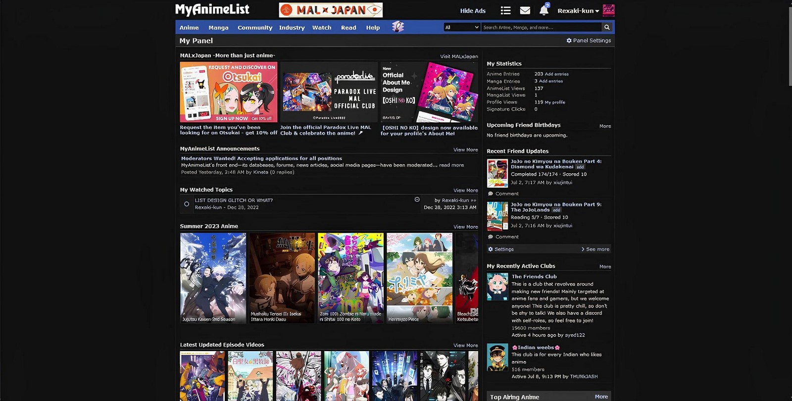Screen dimensions: 792x401
Task: Open the Help menu
Action: point(373,28)
